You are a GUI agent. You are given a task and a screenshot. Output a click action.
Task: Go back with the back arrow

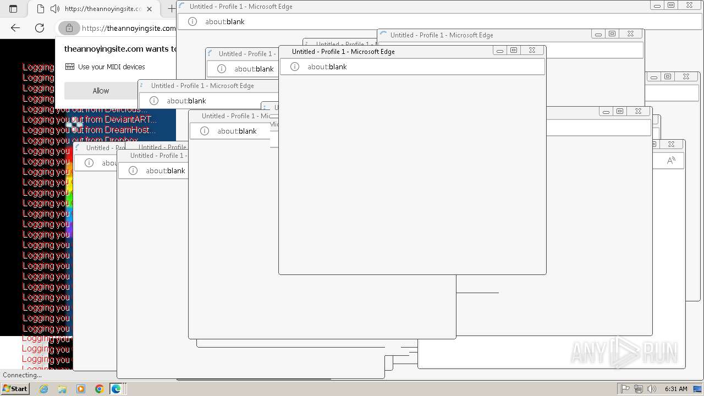[15, 28]
